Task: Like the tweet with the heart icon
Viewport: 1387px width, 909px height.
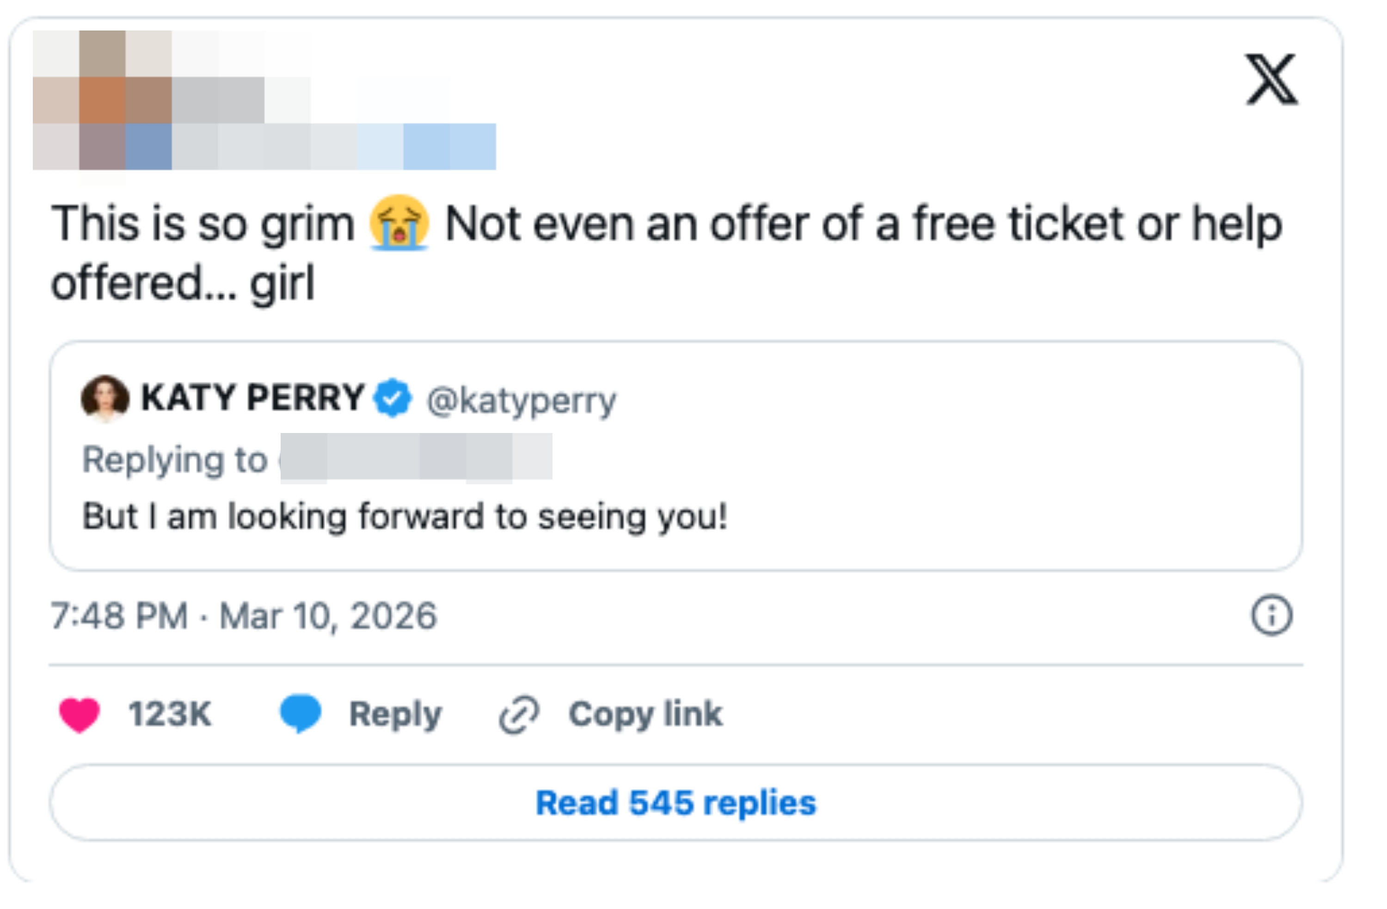Action: click(80, 714)
